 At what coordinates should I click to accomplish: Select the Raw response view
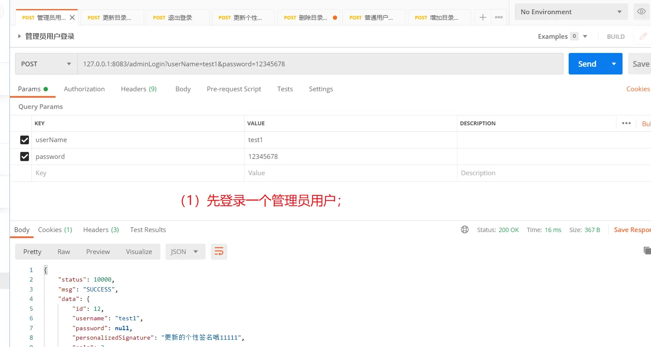click(64, 252)
